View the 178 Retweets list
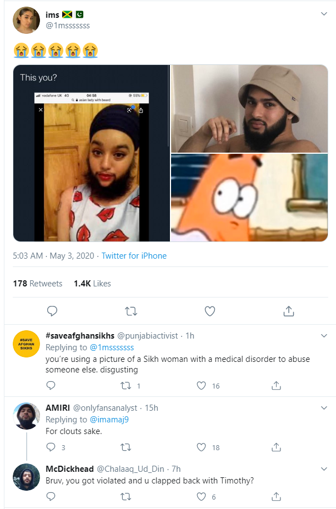Screen dimensions: 336x509 (38, 283)
